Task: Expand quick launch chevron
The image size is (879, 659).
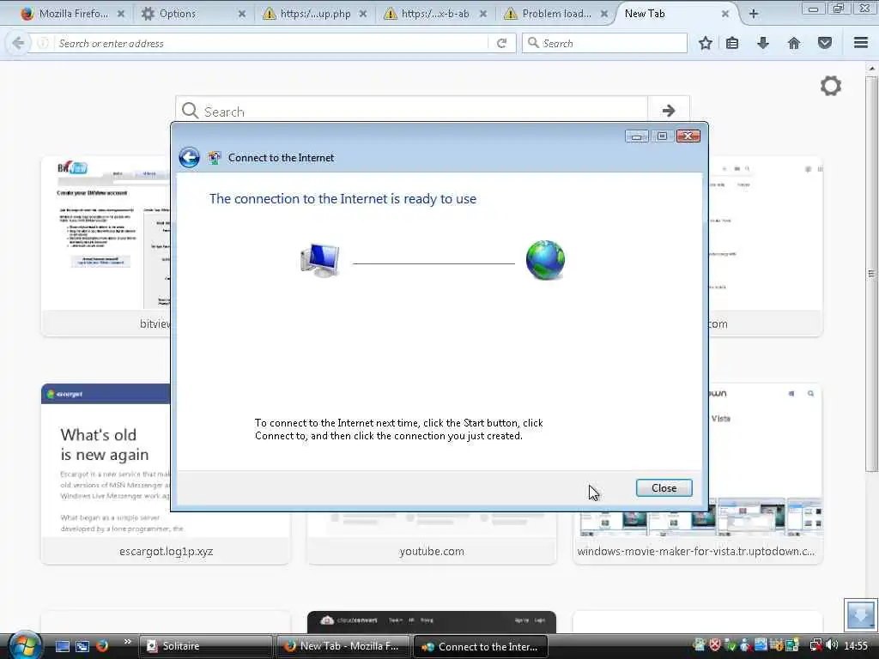Action: [x=127, y=642]
